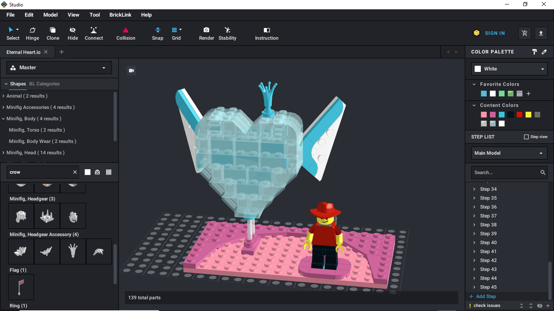Activate the Select tool
Viewport: 554px width, 311px height.
click(13, 33)
